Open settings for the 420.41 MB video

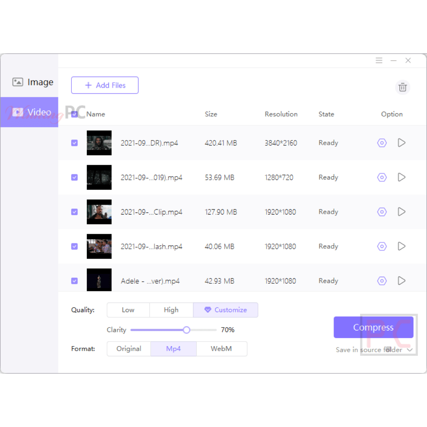[382, 143]
